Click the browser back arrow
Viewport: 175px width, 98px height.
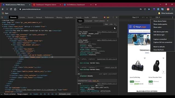(3, 9)
